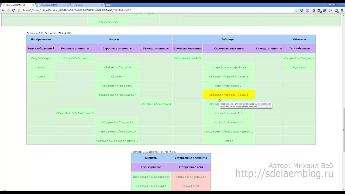Click the 'Таблицы' header cell
345x194 pixels.
[x=228, y=39]
